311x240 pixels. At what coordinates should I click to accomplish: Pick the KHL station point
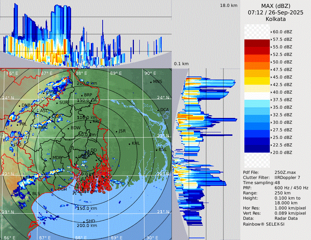129,144
